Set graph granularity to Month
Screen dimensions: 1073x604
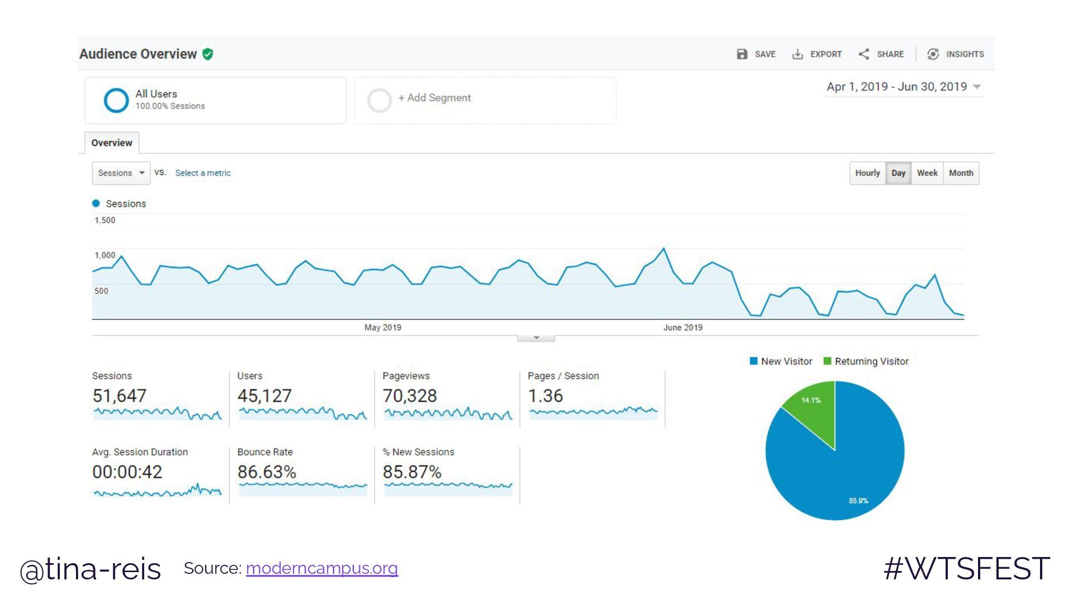(x=961, y=173)
